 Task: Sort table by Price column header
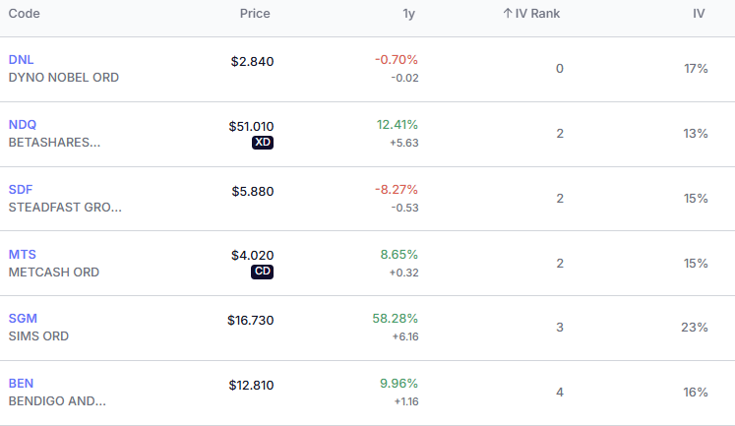[255, 14]
